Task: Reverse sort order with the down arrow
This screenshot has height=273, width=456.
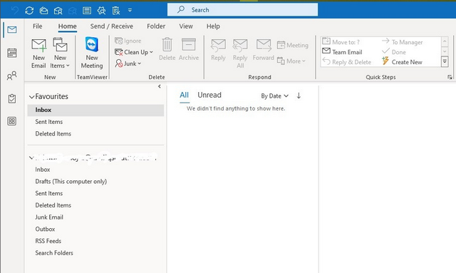Action: 299,96
